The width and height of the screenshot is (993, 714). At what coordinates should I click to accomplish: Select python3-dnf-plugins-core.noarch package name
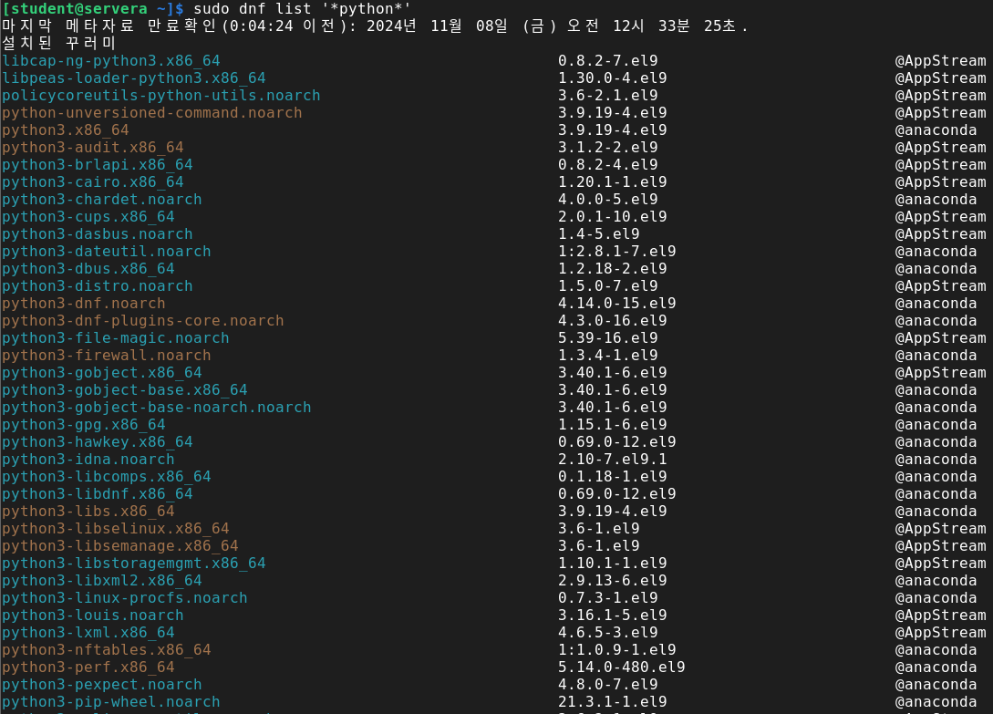[x=142, y=321]
